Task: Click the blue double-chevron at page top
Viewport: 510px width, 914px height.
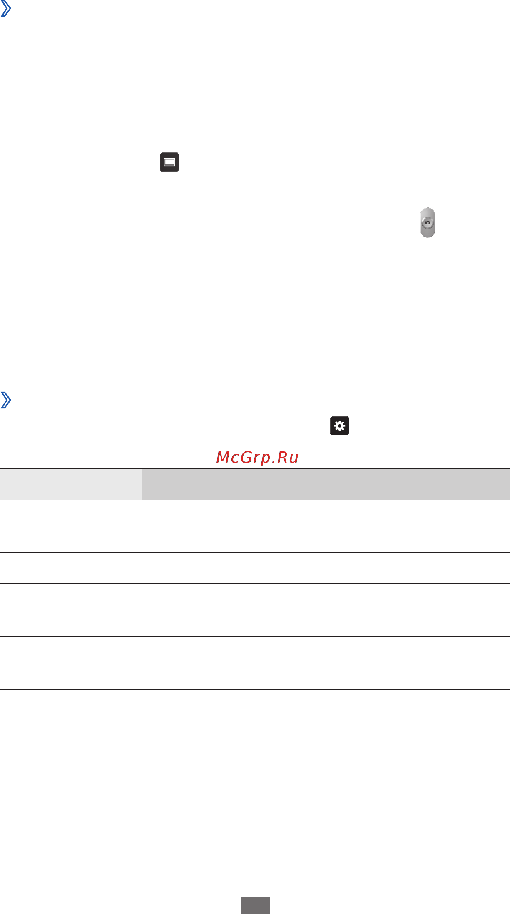Action: [5, 9]
